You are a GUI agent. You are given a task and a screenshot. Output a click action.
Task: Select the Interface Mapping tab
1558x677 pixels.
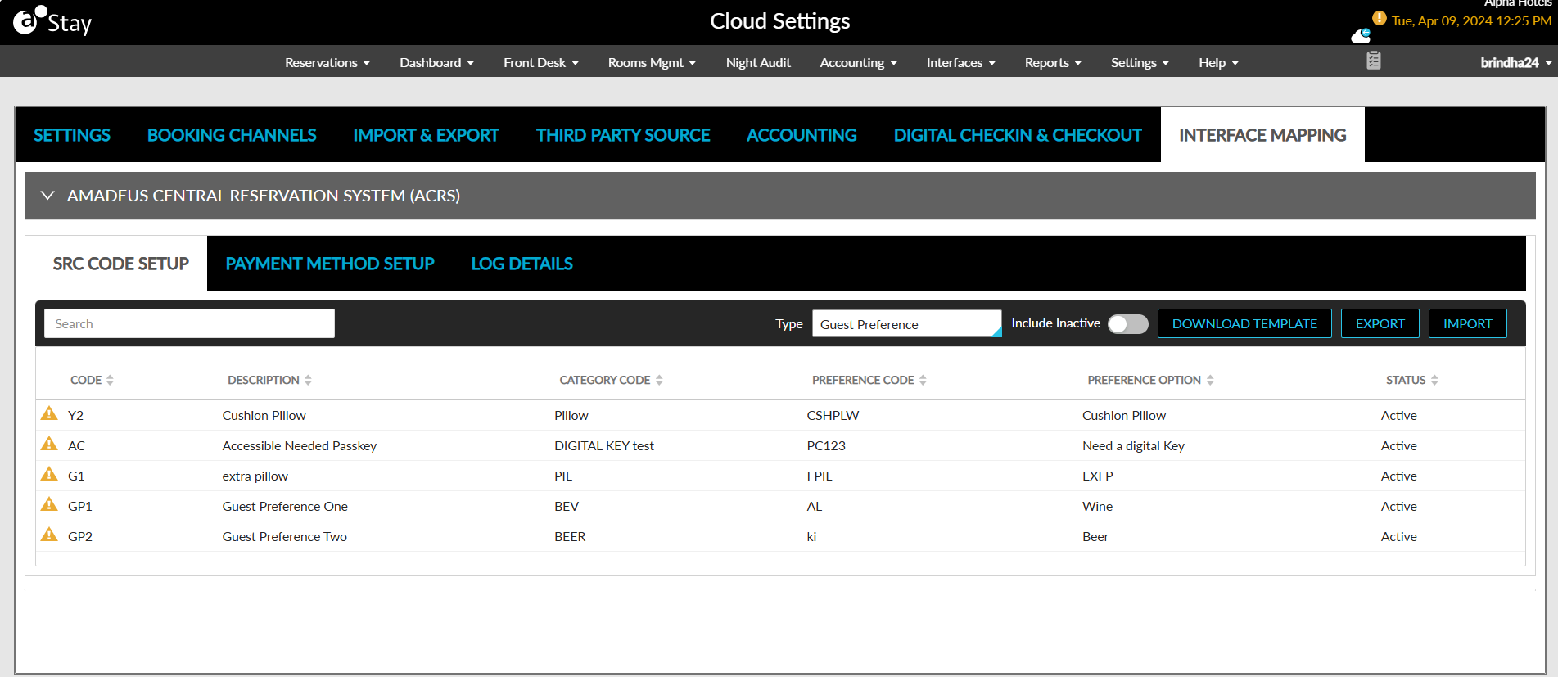[1262, 135]
